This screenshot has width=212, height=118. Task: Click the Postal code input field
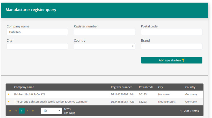(172, 32)
